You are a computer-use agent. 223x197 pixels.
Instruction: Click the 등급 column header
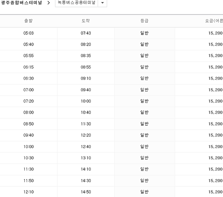144,21
